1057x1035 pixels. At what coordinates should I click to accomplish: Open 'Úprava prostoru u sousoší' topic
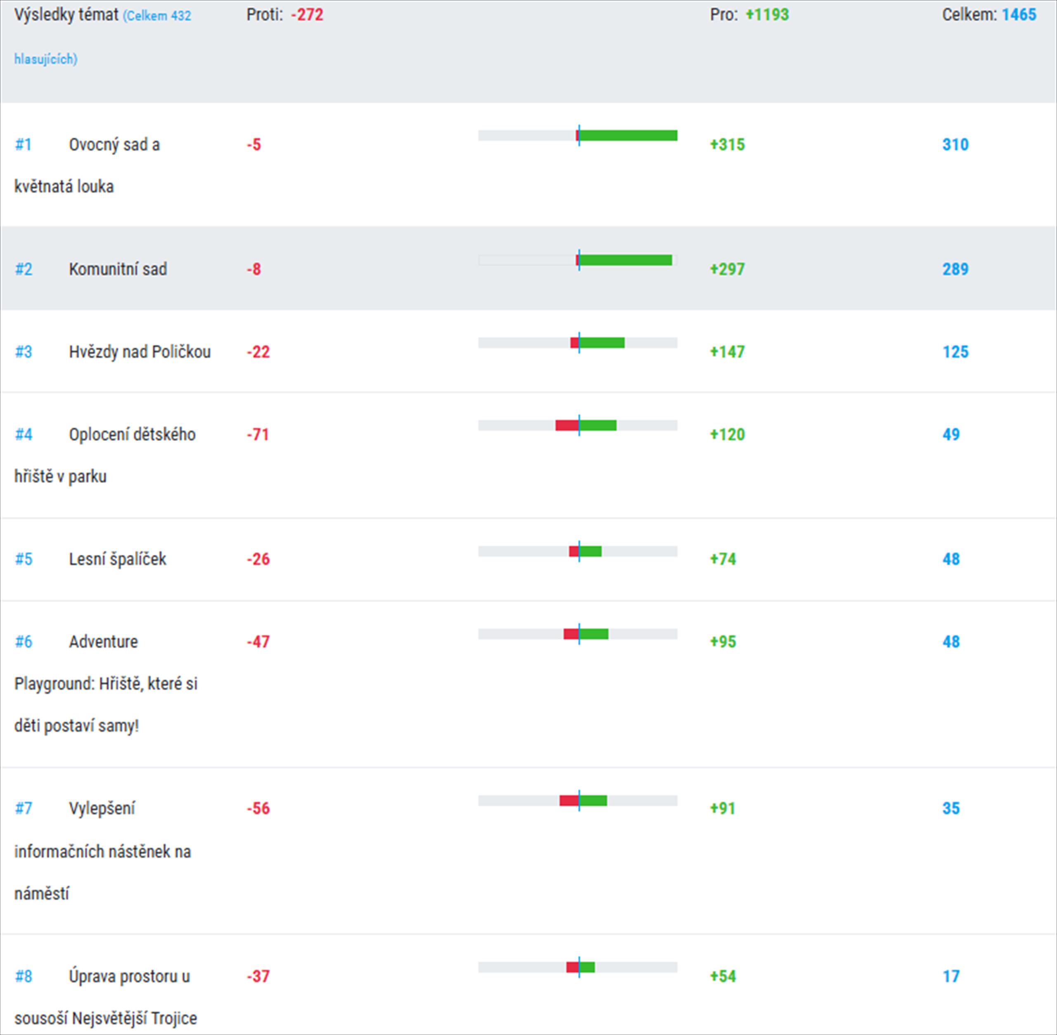click(129, 976)
